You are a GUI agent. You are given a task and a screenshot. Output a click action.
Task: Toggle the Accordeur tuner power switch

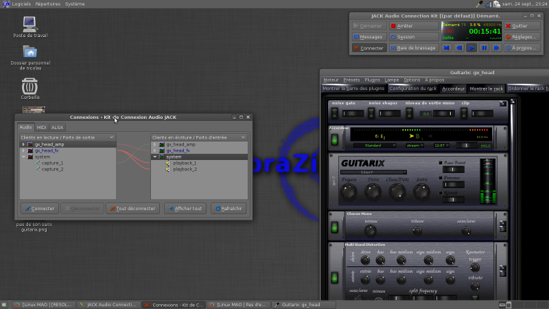[x=334, y=140]
